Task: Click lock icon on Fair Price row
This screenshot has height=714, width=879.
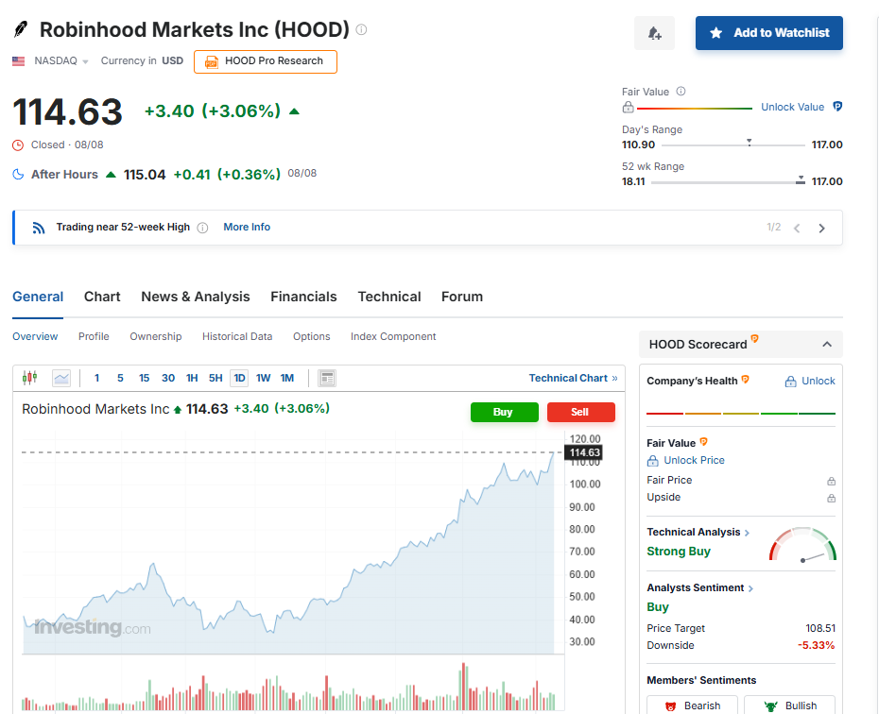Action: 831,481
